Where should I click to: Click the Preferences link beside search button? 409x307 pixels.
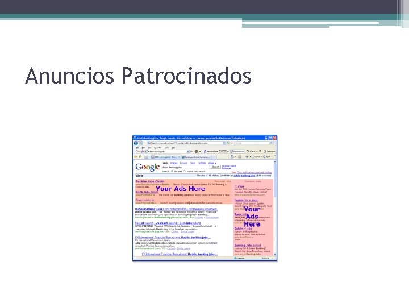point(227,168)
